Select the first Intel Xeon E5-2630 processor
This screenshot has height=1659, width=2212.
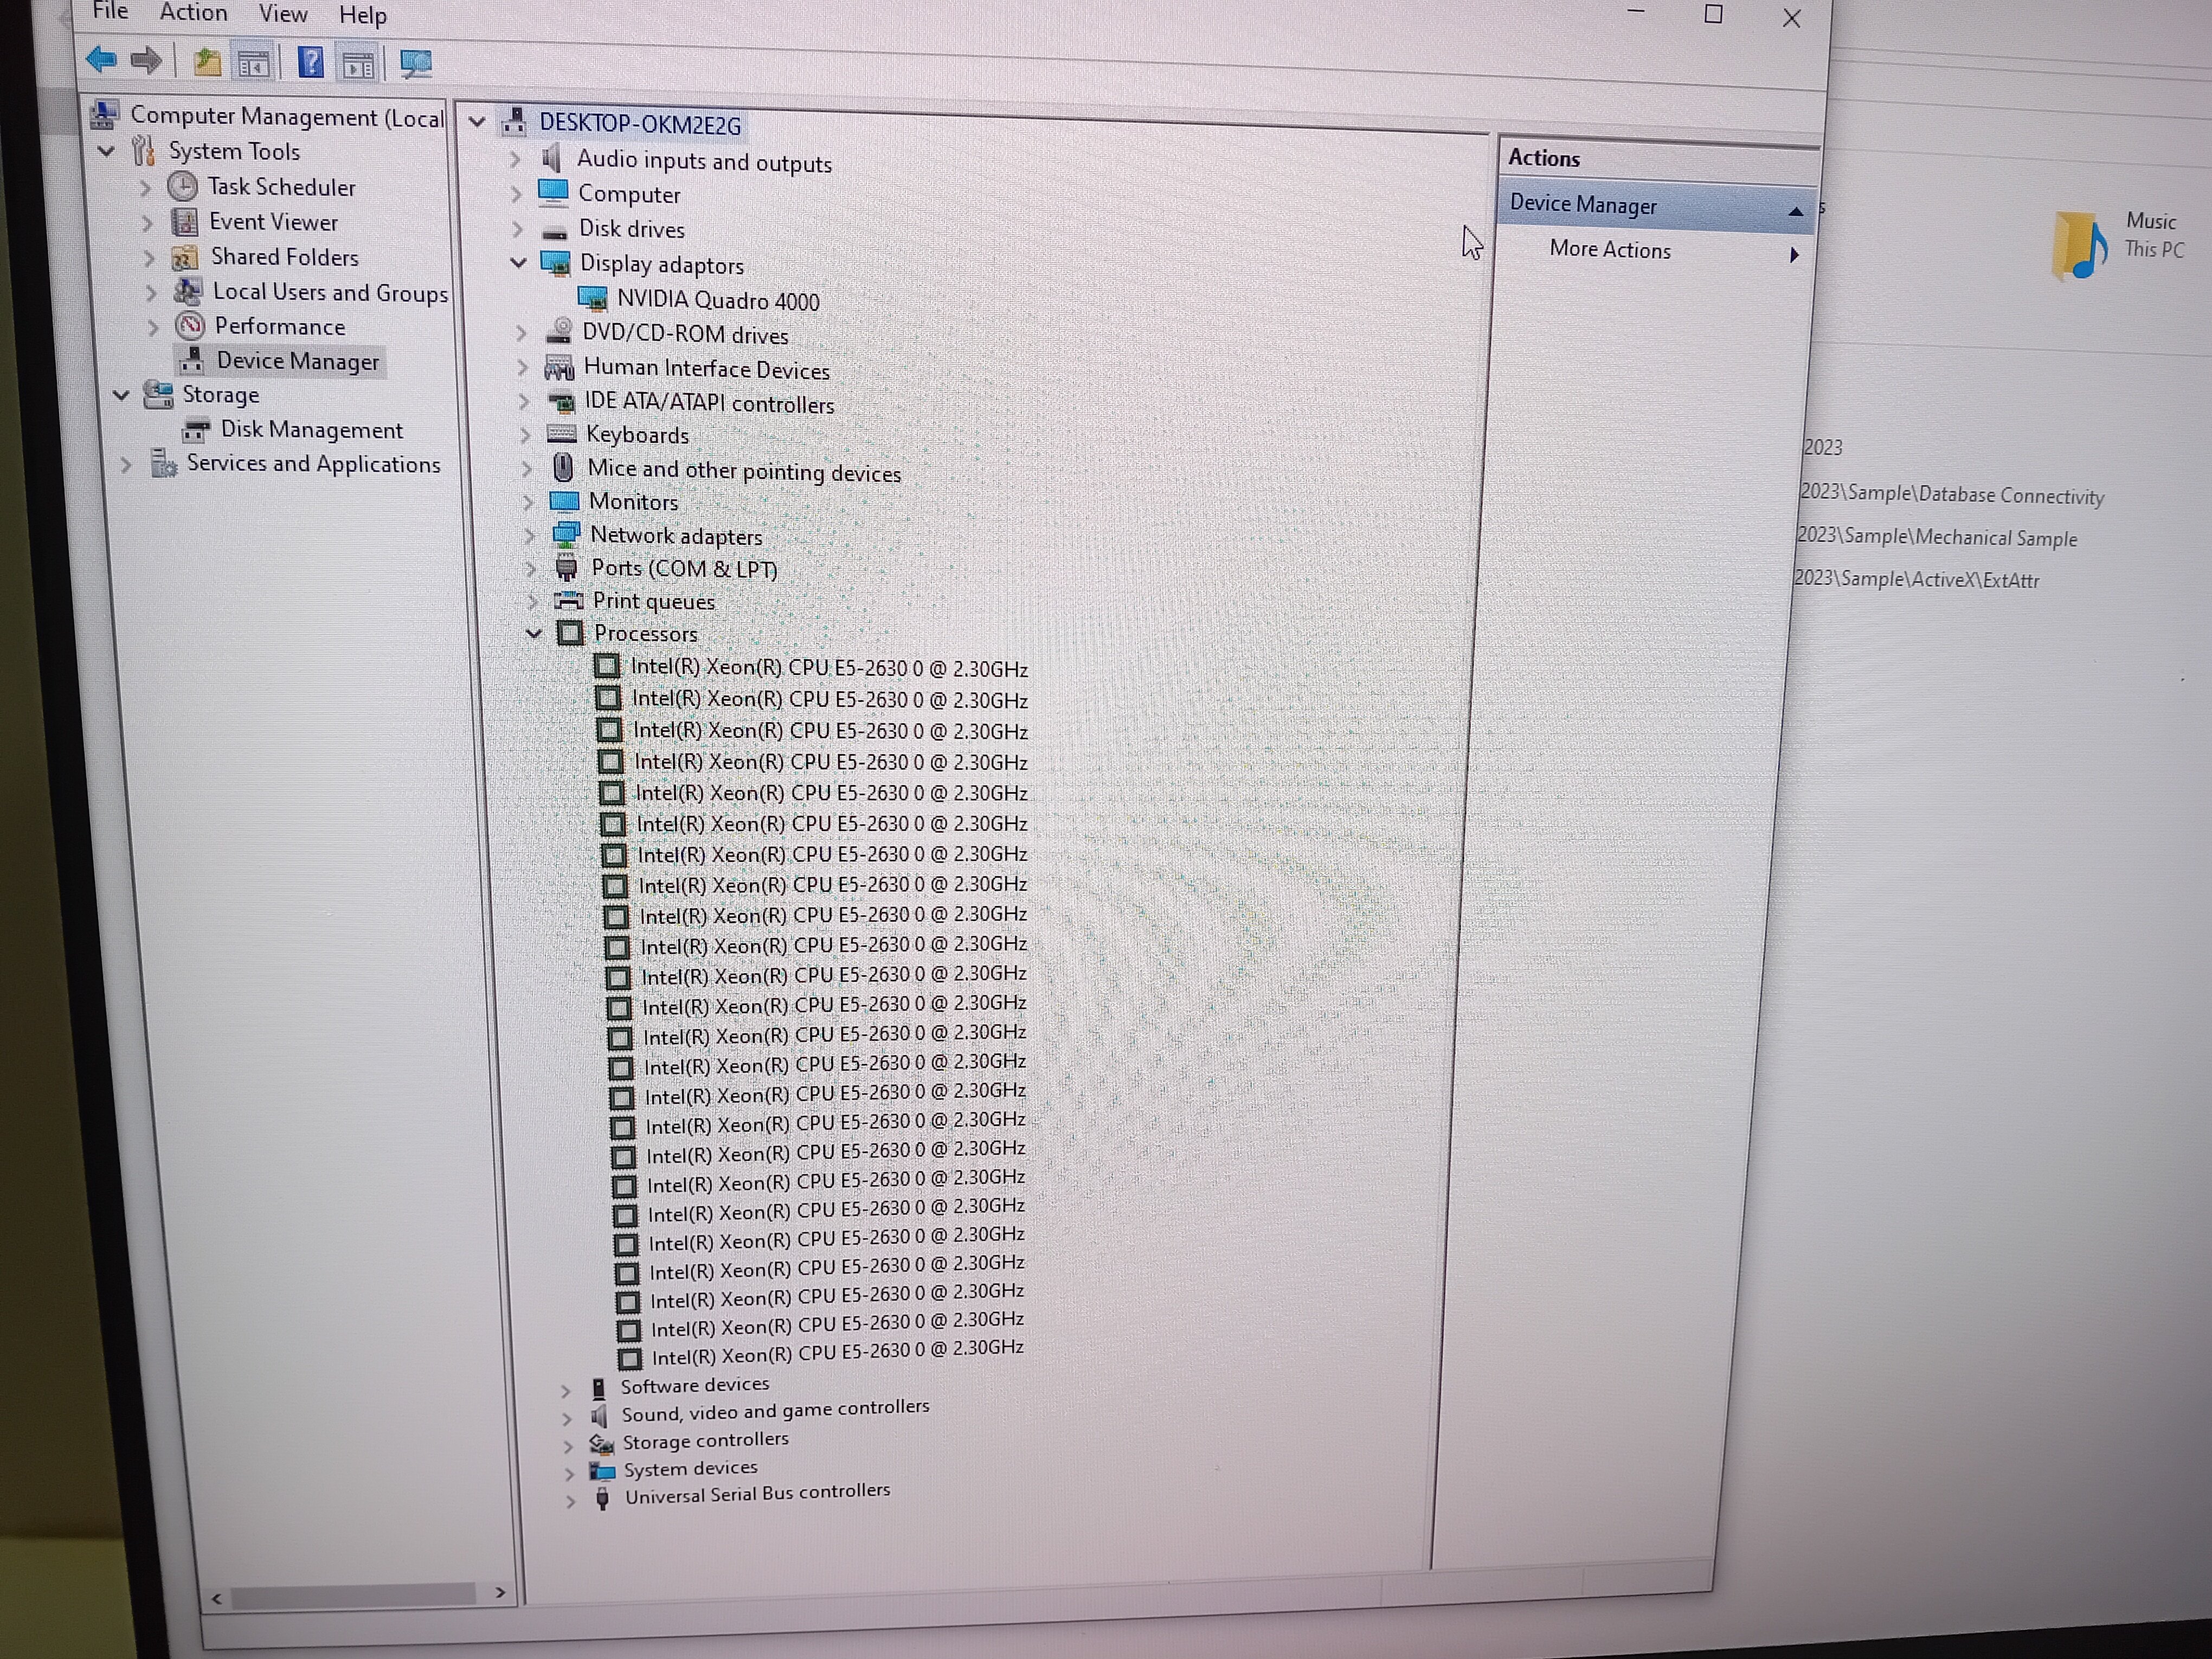pos(830,668)
